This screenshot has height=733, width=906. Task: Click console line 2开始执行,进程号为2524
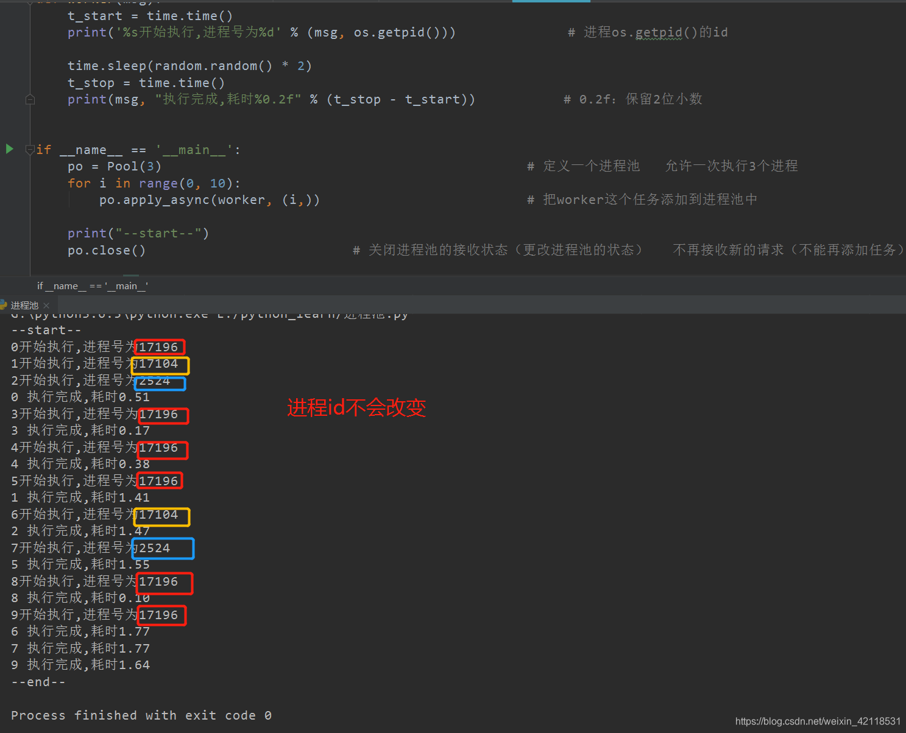coord(91,381)
